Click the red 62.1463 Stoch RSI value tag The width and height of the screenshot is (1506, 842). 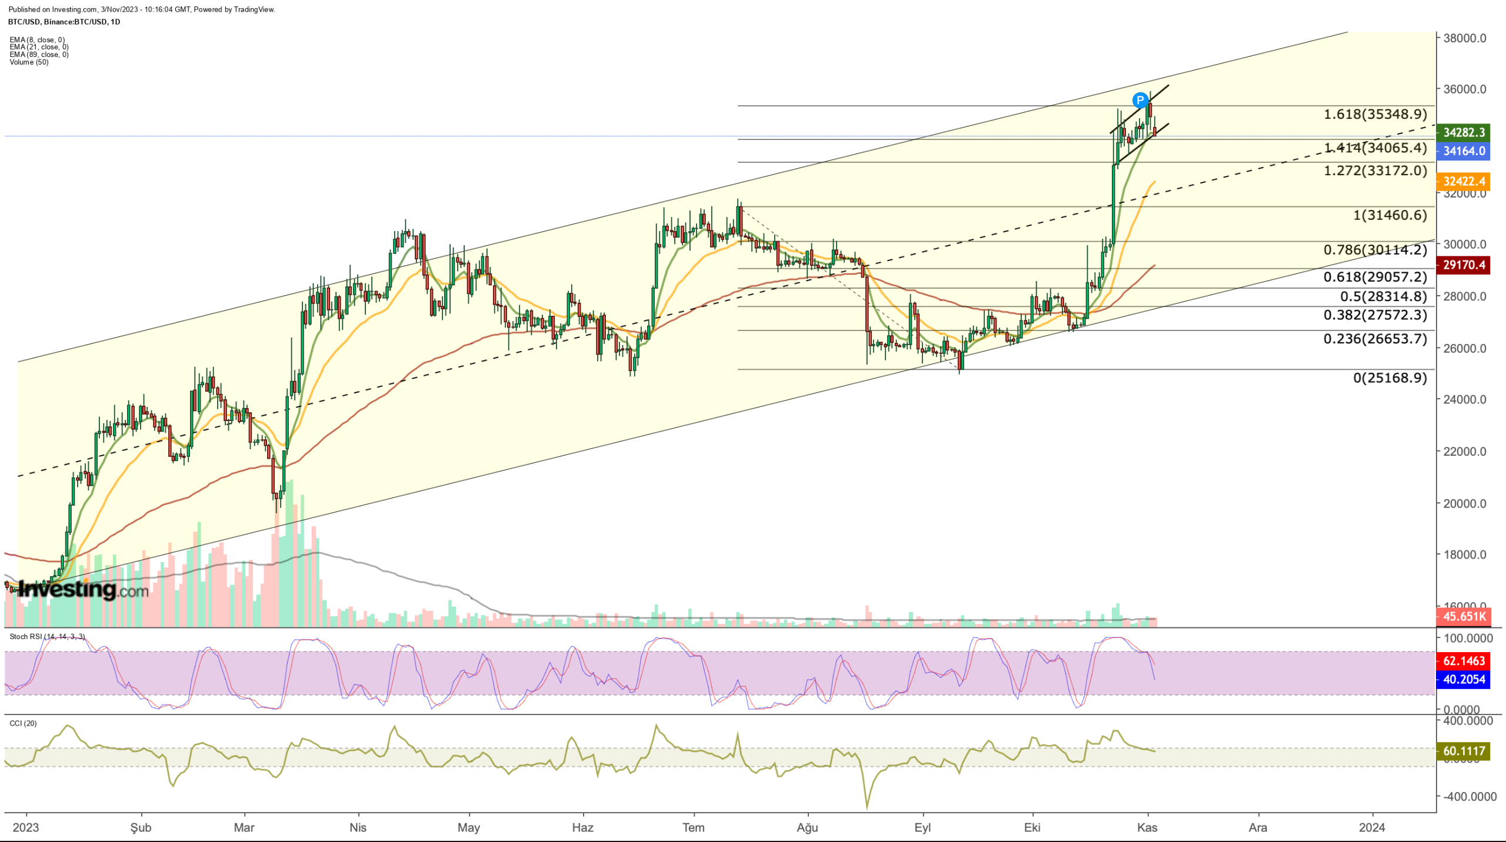[1463, 661]
